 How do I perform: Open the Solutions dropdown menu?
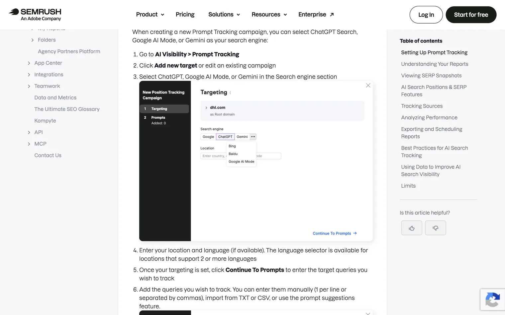point(224,15)
